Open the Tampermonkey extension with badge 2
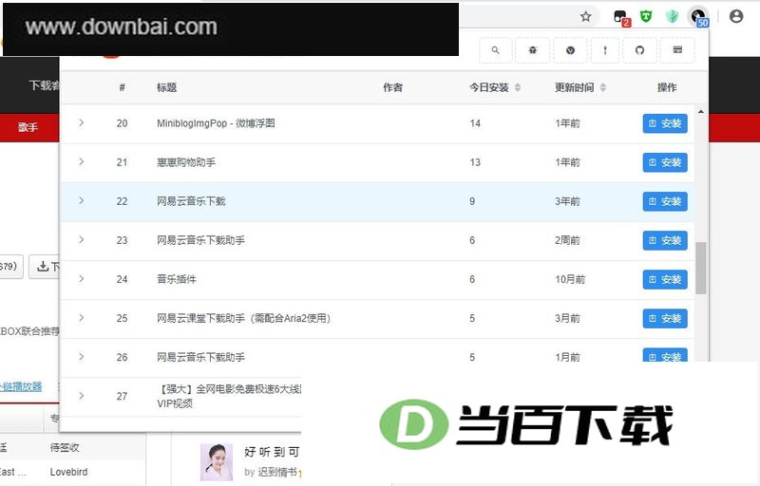 pos(621,17)
